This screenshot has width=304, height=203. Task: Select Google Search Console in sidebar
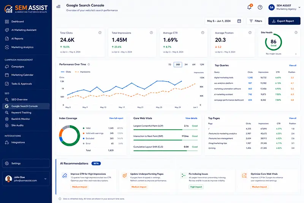pos(26,106)
